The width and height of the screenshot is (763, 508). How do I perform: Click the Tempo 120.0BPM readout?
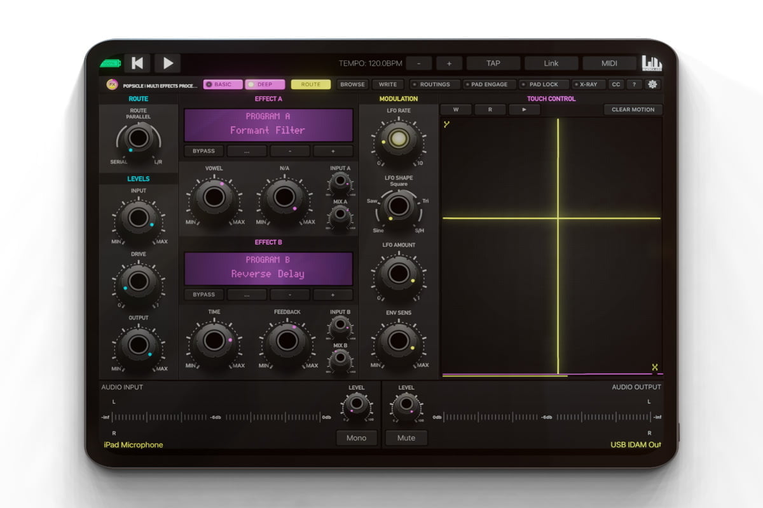point(371,63)
